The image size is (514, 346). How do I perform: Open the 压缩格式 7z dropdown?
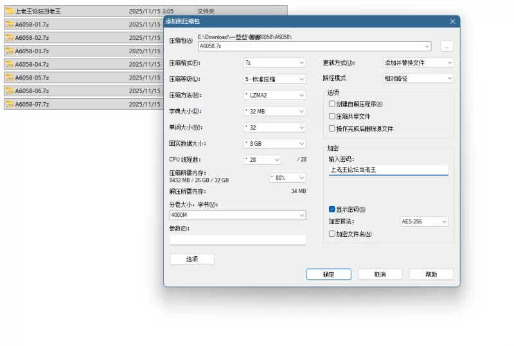[274, 63]
